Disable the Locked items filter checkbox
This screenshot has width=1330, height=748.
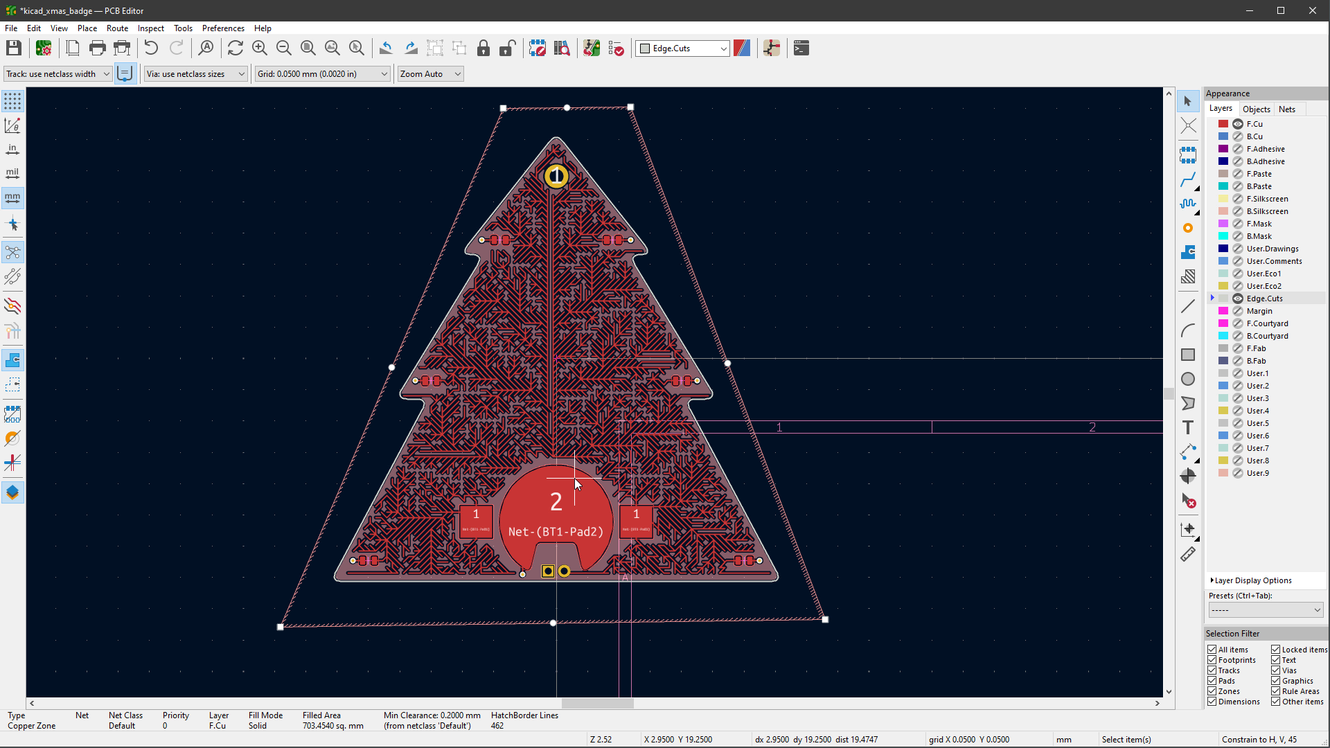[1275, 650]
